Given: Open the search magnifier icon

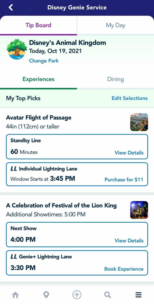Looking at the screenshot, I should (108, 295).
